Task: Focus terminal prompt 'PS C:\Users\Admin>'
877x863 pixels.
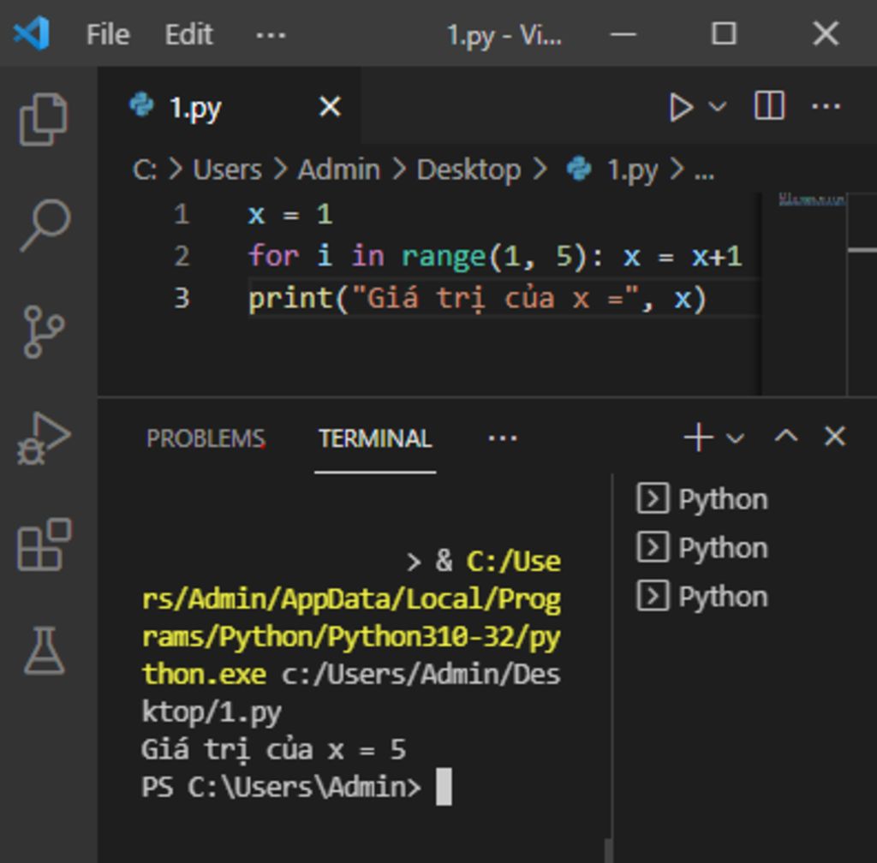Action: [281, 787]
